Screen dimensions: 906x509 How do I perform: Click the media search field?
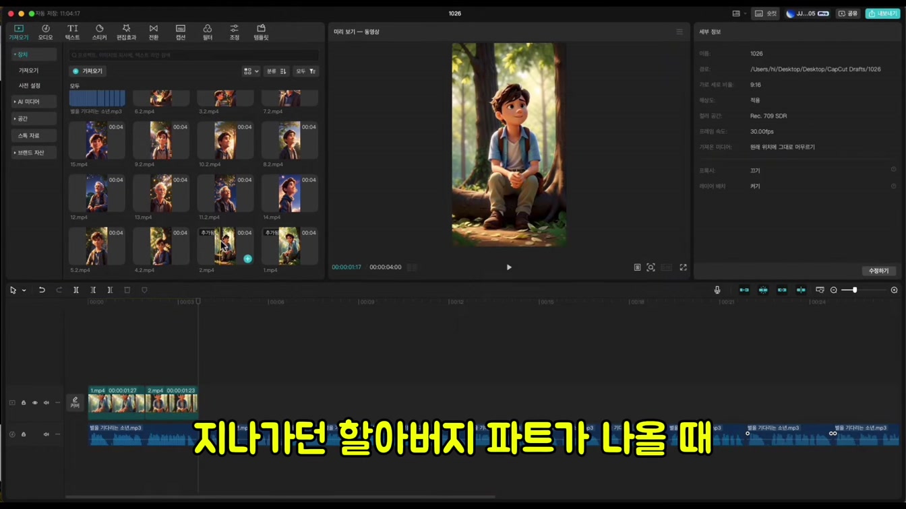point(194,55)
